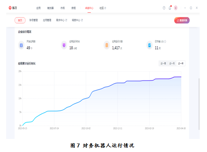Maximize the 影刀 window
This screenshot has width=207, height=152.
[191, 8]
